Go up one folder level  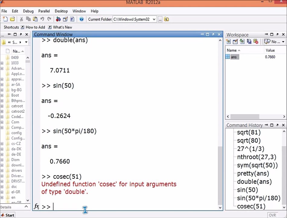(166, 19)
